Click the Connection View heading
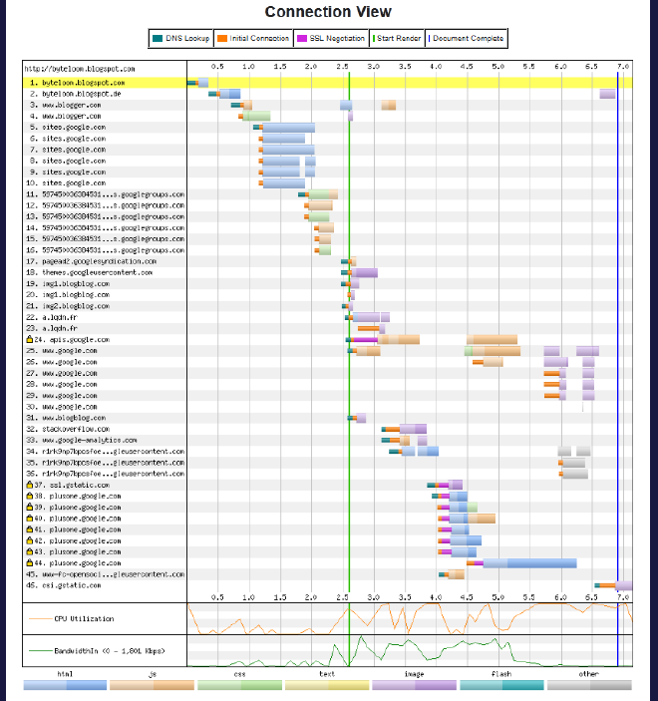Screen dimensions: 658x701 [328, 12]
